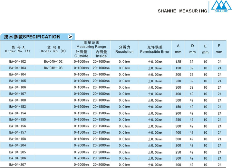Select order number BA-04-204
The width and height of the screenshot is (232, 168).
pyautogui.click(x=17, y=145)
